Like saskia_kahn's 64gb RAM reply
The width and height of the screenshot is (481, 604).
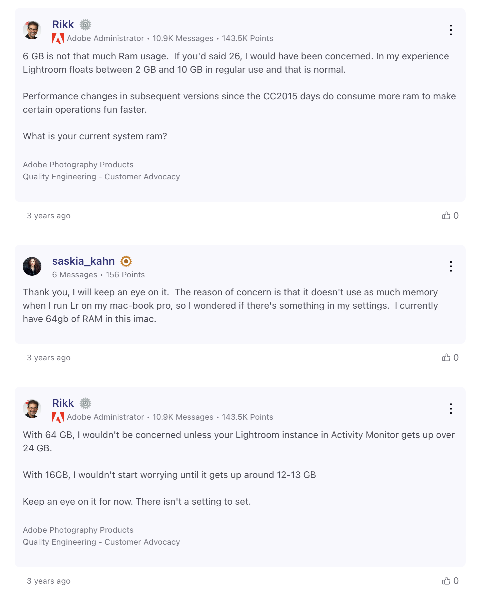pyautogui.click(x=446, y=358)
